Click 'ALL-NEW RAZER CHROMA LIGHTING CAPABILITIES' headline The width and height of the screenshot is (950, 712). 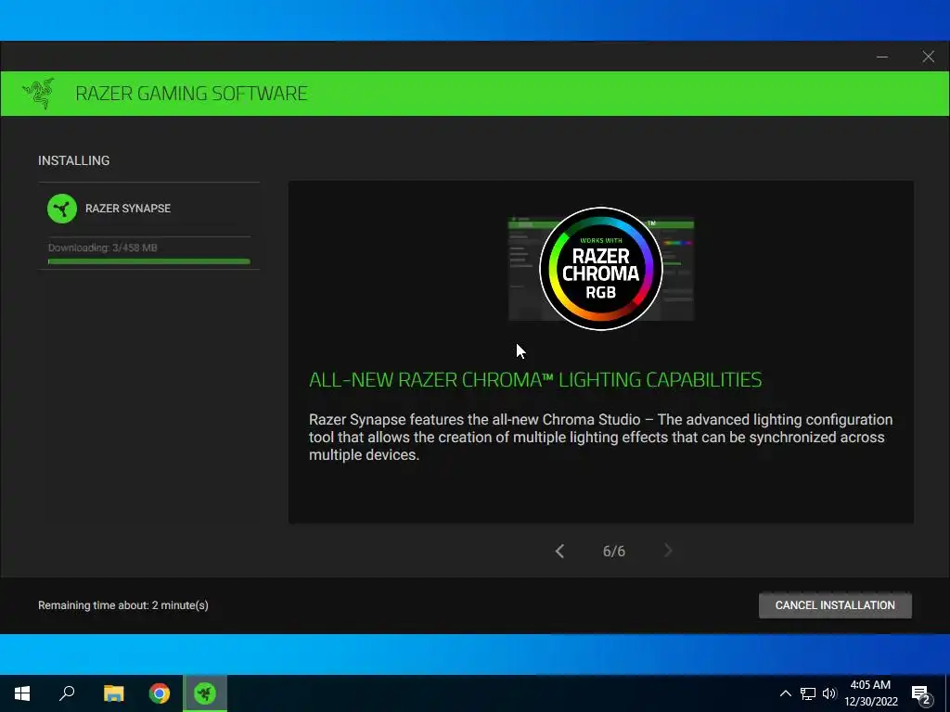pyautogui.click(x=535, y=379)
